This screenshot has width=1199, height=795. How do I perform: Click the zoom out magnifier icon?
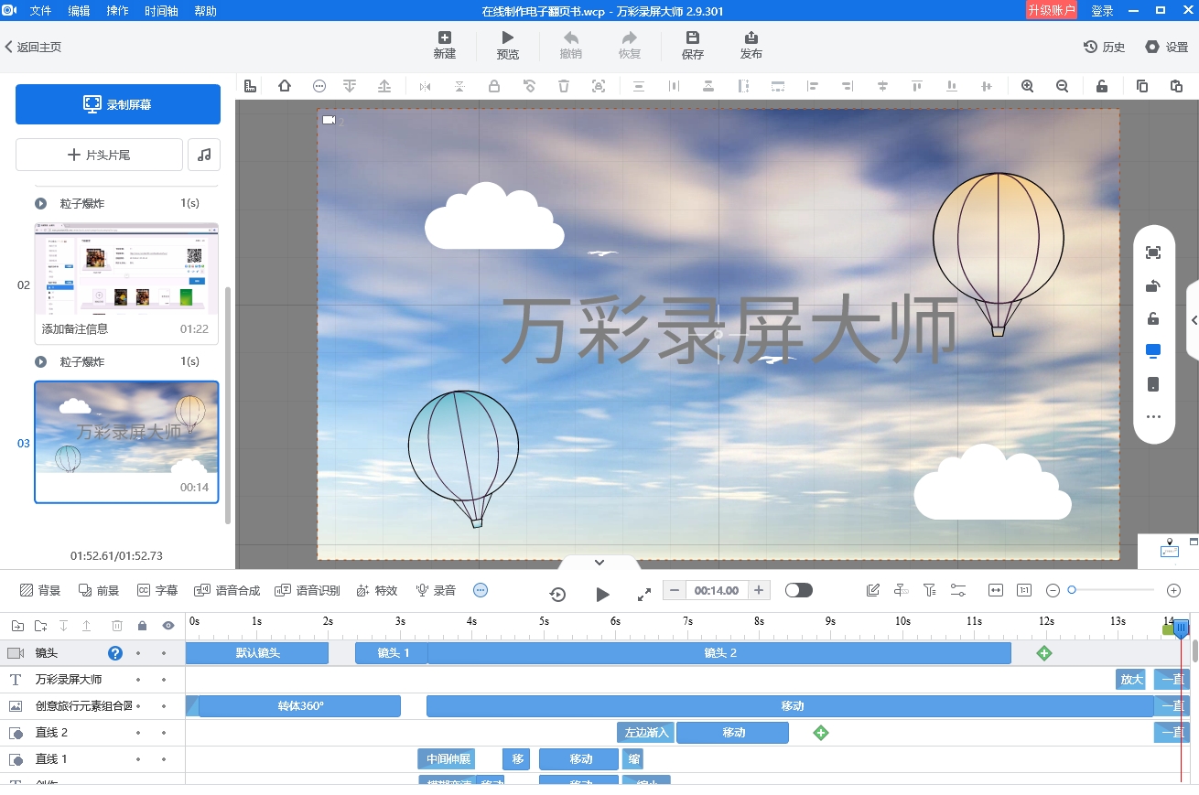click(1063, 86)
